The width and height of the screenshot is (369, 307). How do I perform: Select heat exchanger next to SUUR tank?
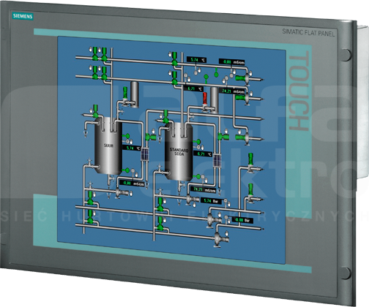point(144,154)
